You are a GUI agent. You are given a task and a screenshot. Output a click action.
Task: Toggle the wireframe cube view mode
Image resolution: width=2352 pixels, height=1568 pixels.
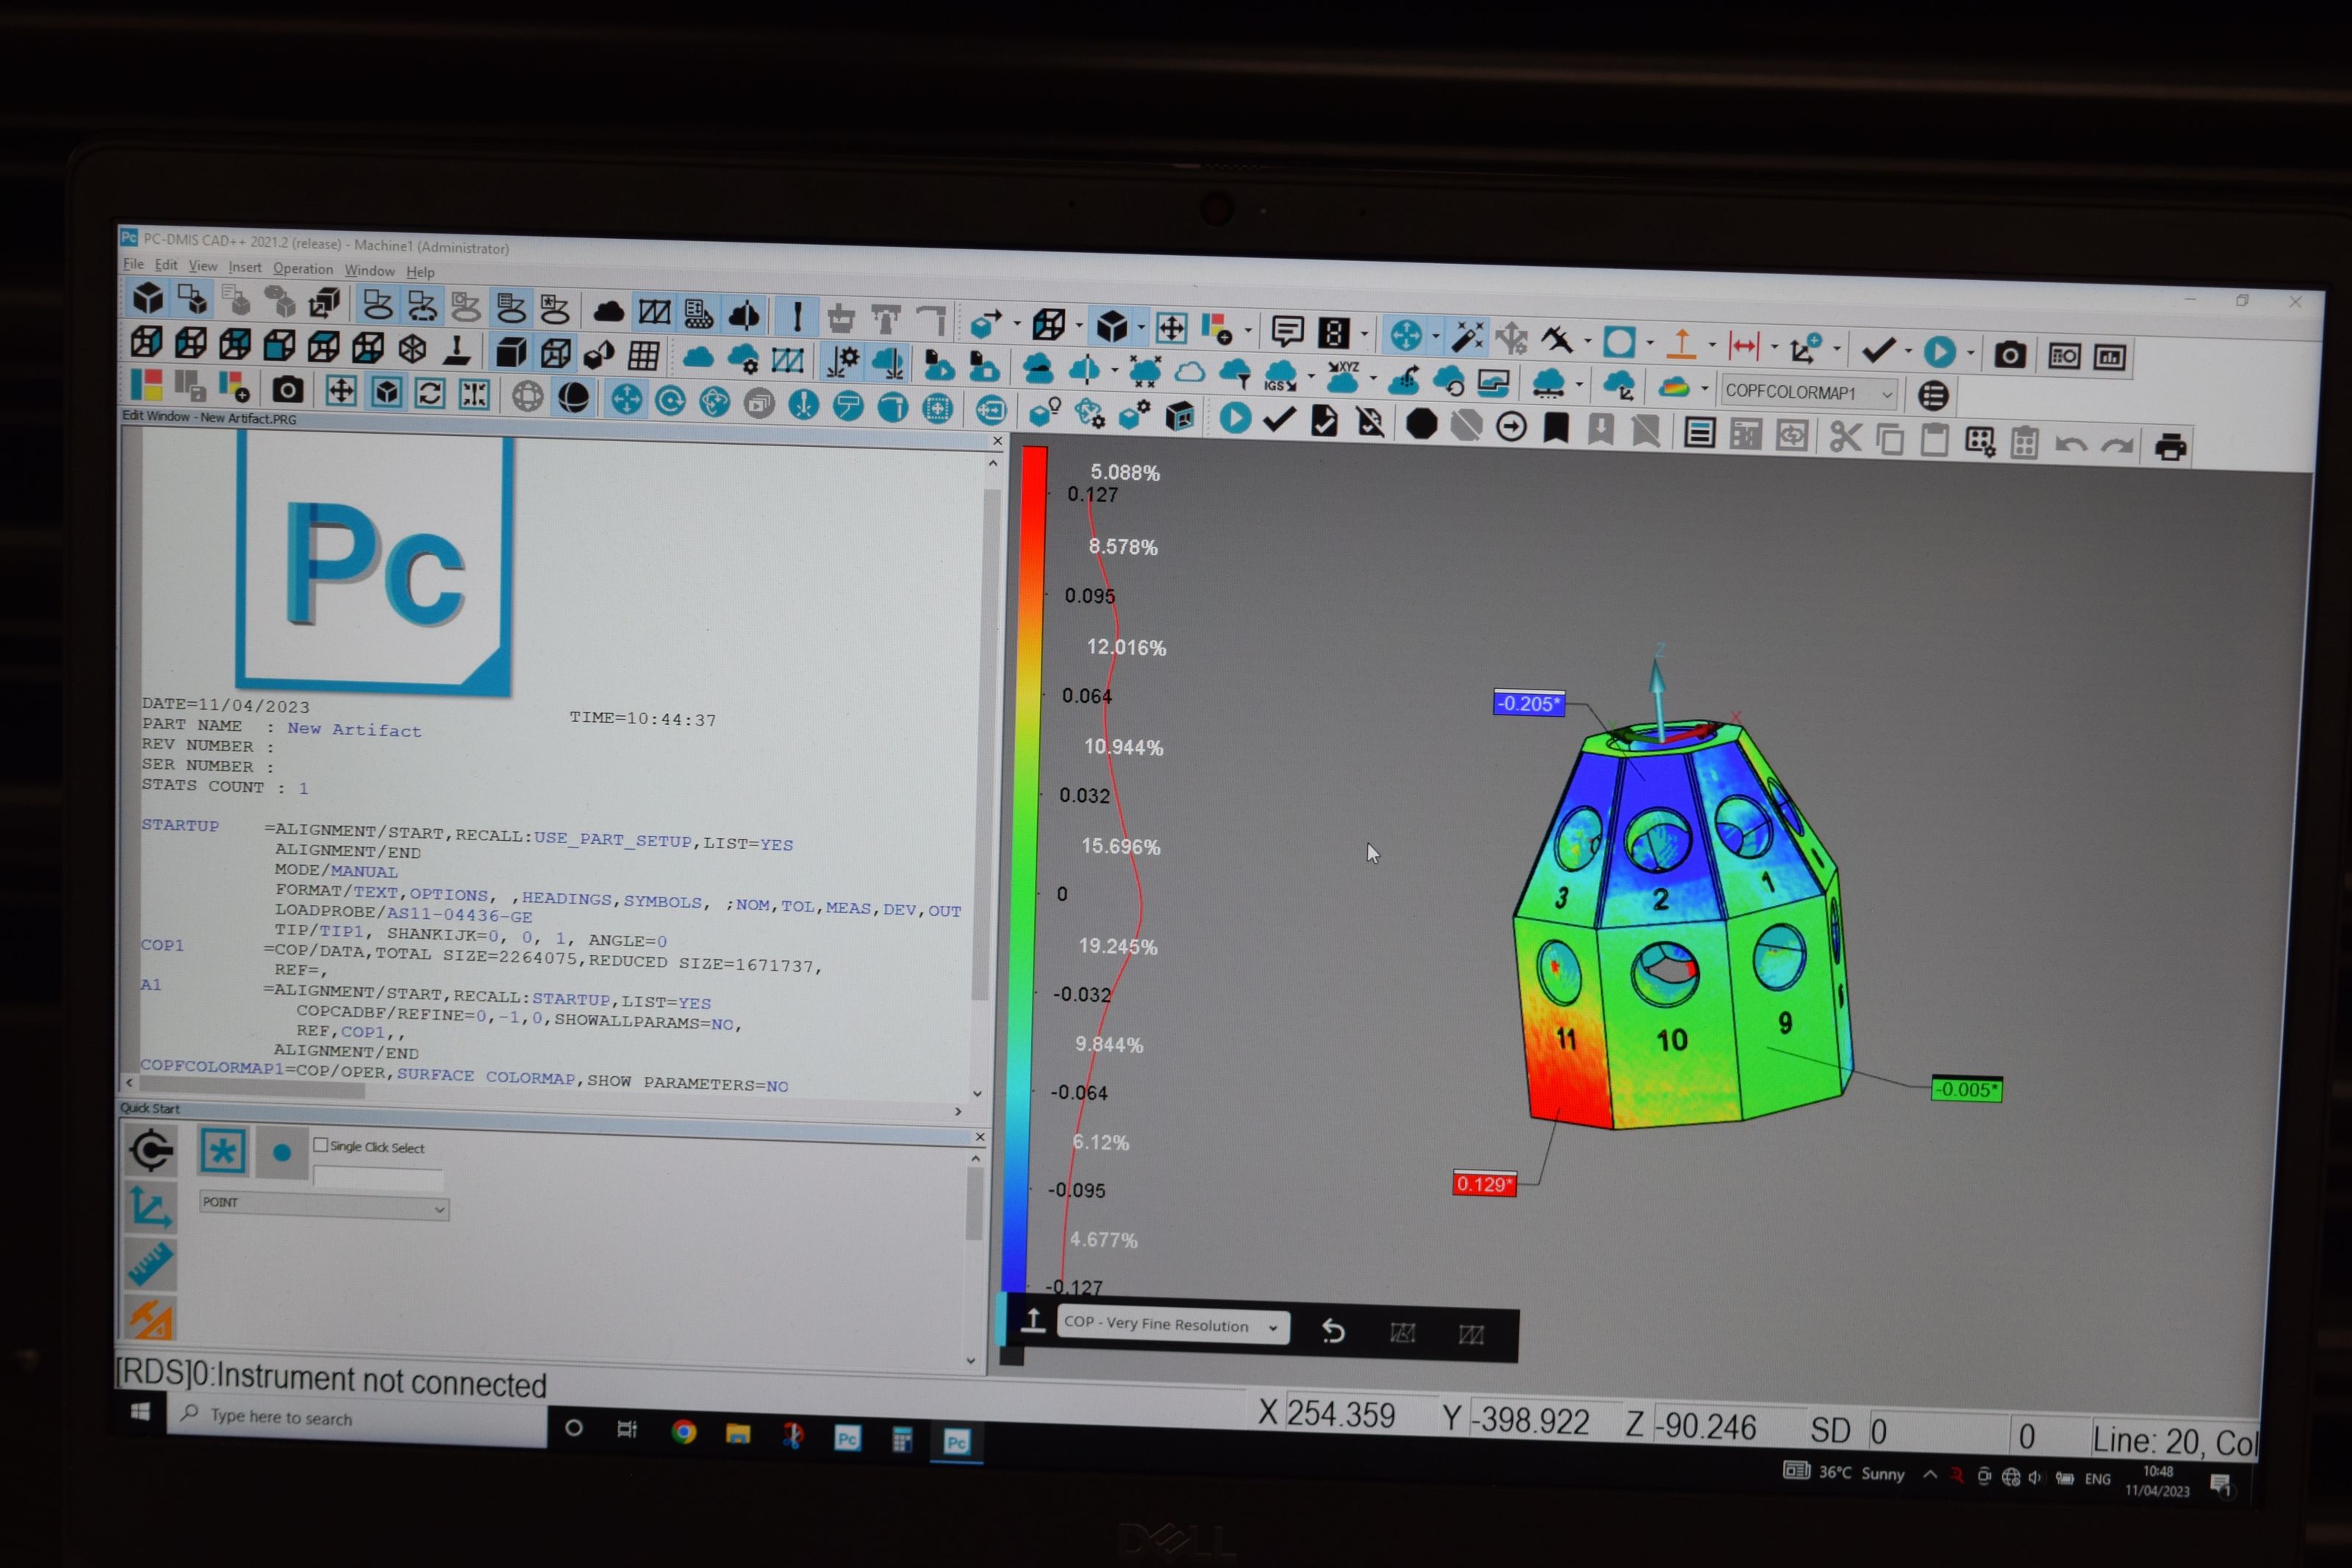tap(556, 353)
